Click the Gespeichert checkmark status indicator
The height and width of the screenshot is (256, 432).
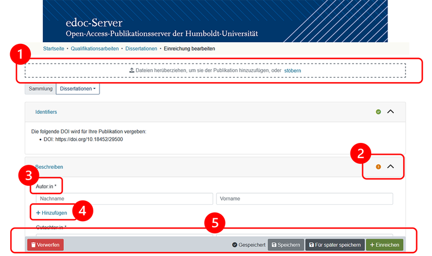pyautogui.click(x=235, y=245)
